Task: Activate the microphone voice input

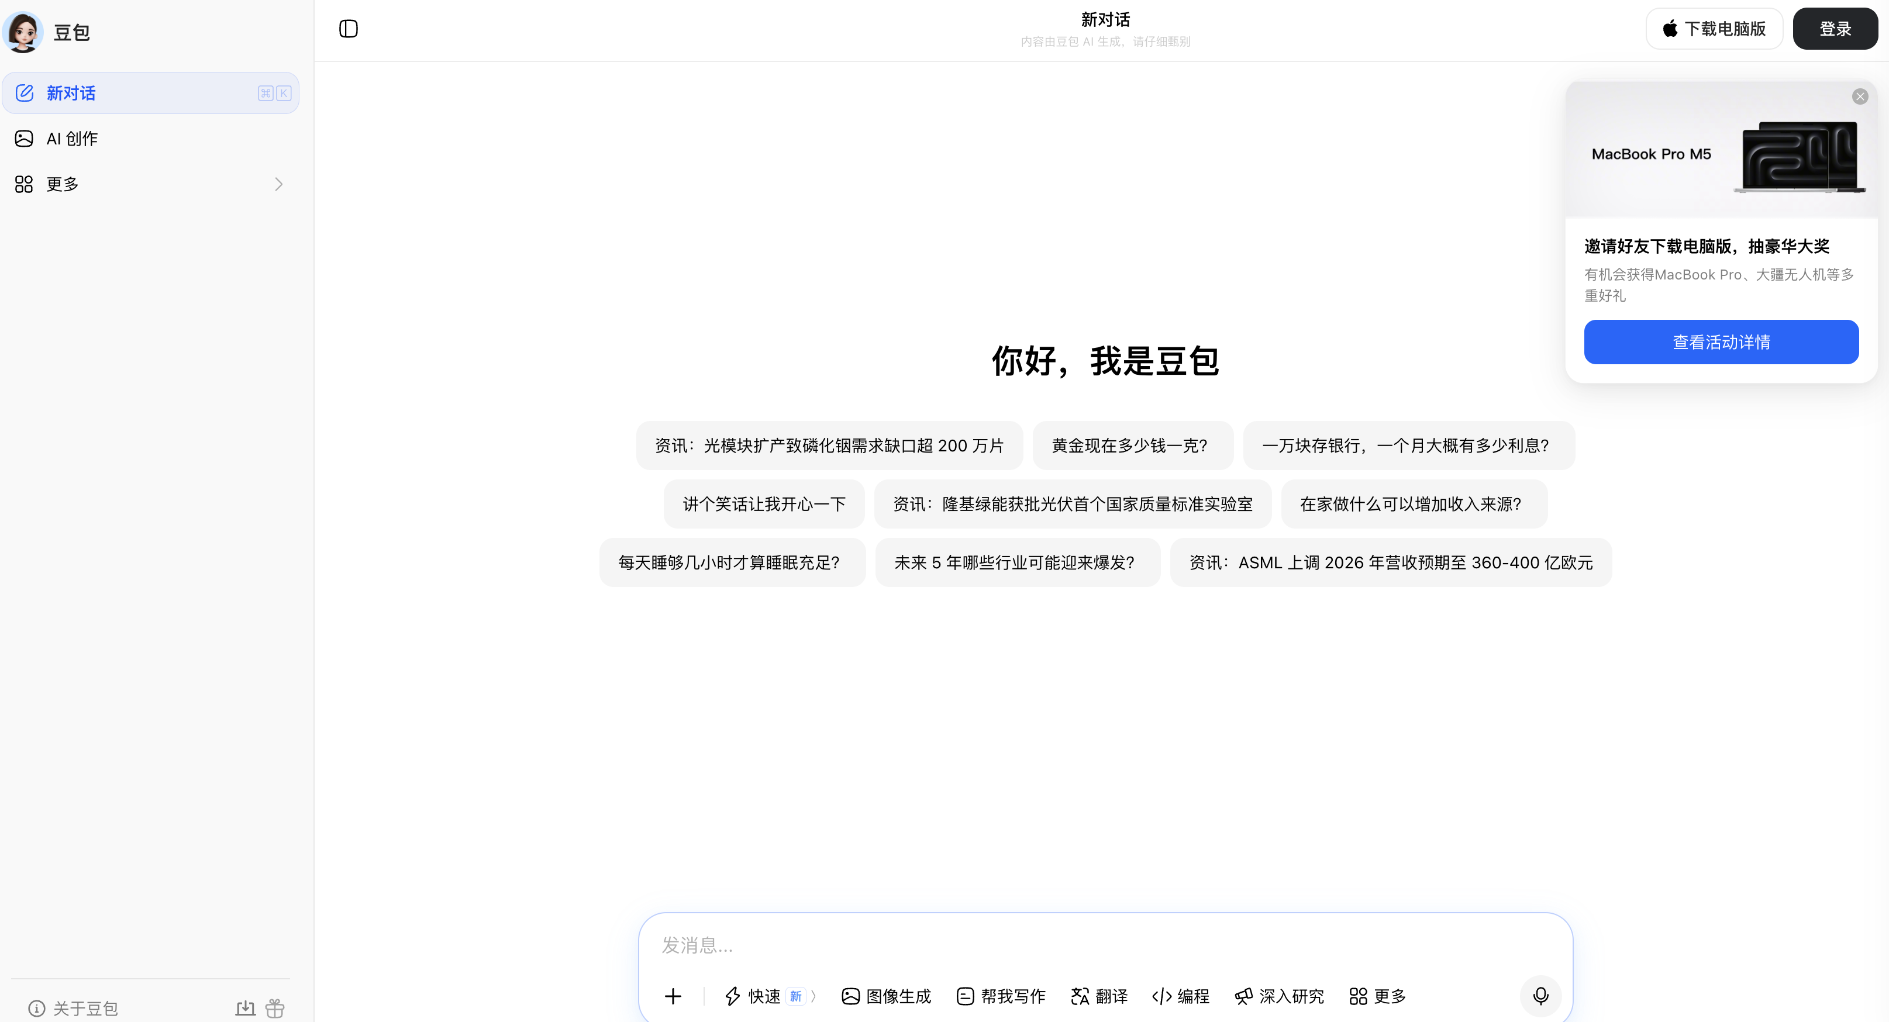Action: pyautogui.click(x=1540, y=996)
